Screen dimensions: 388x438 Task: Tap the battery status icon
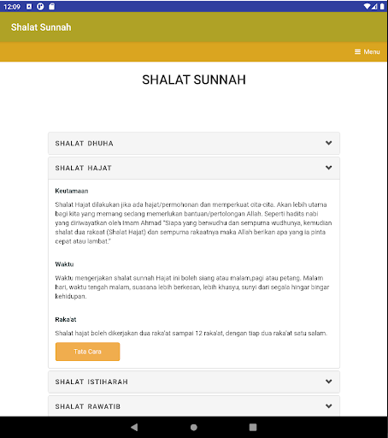click(x=382, y=6)
